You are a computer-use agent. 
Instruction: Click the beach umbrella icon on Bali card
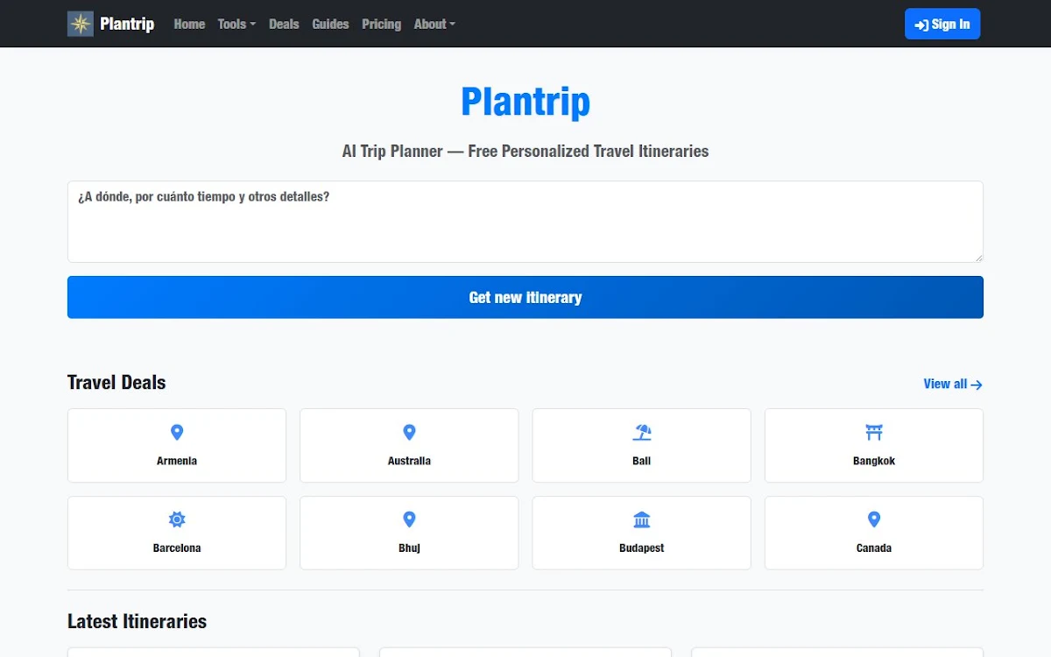pyautogui.click(x=642, y=432)
